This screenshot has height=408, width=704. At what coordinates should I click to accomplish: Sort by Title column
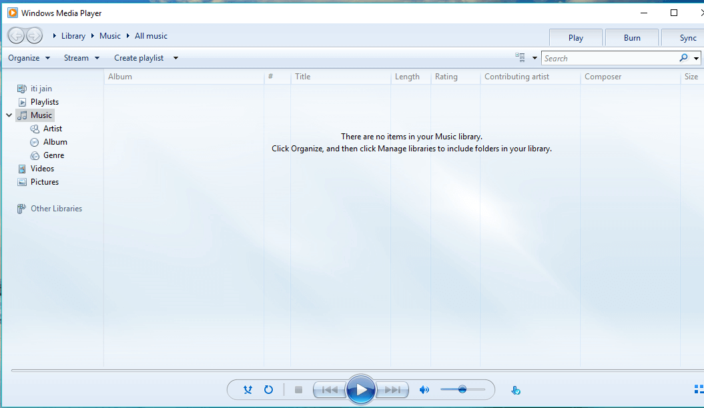point(341,77)
